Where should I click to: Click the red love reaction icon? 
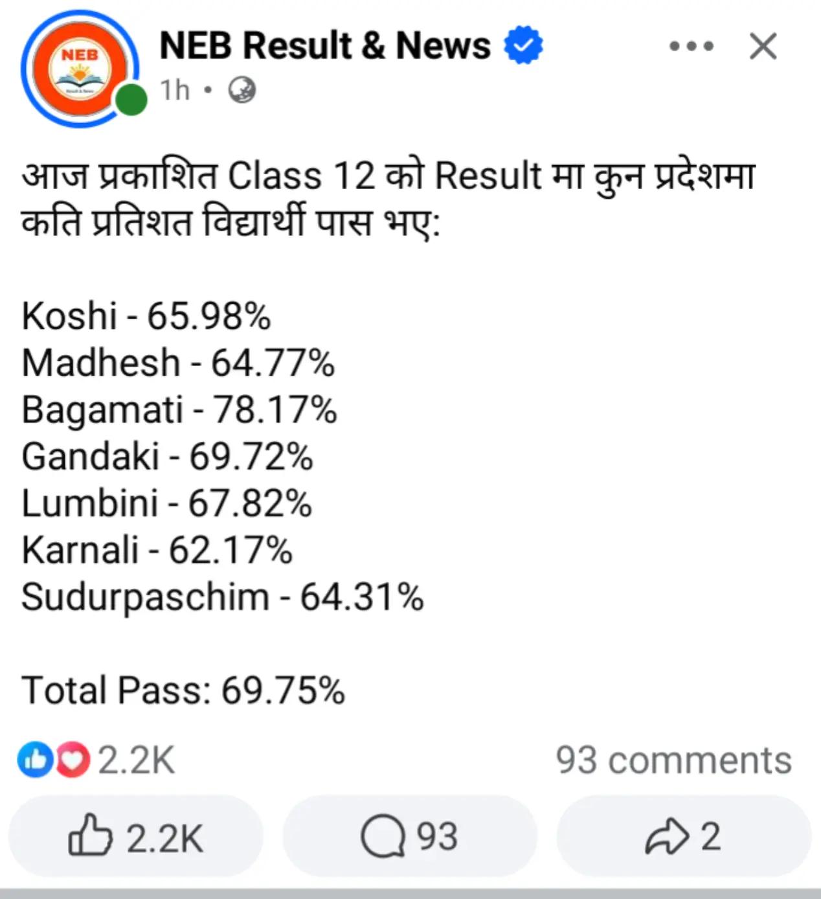(x=72, y=759)
